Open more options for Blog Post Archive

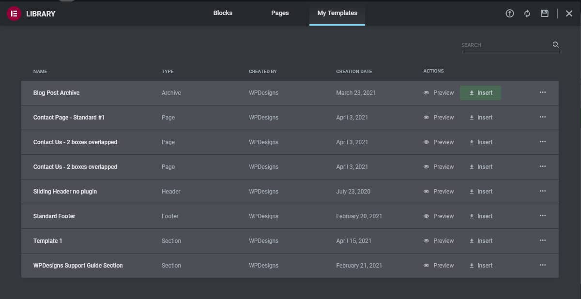pyautogui.click(x=542, y=92)
